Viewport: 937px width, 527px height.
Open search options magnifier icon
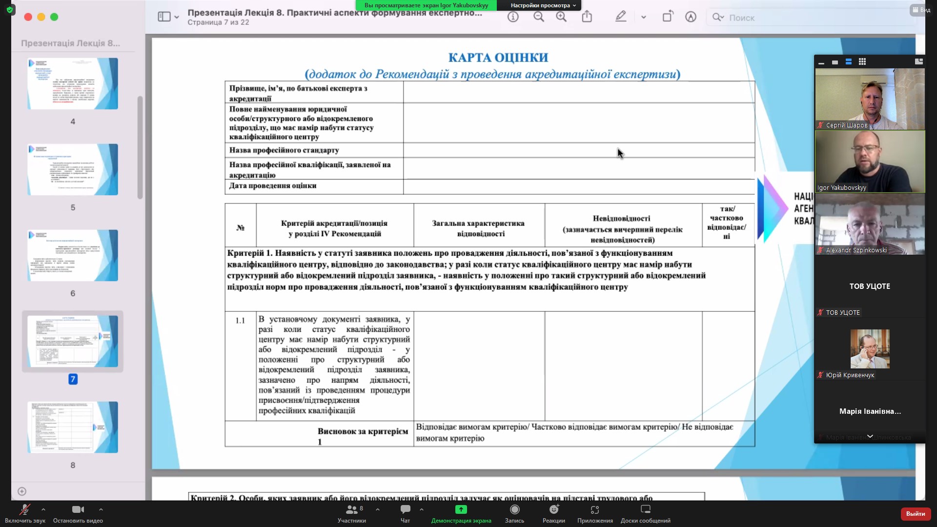[x=718, y=18]
